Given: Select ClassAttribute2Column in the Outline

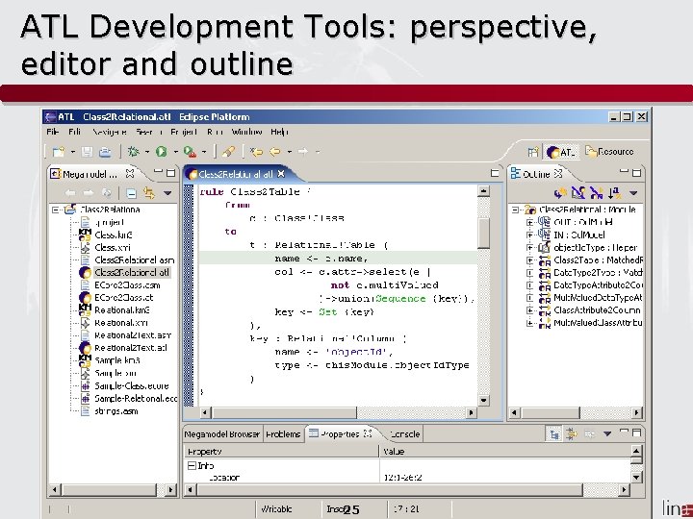Looking at the screenshot, I should point(597,310).
